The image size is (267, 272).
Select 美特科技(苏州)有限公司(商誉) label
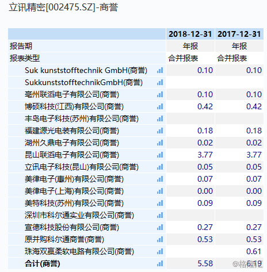click(x=74, y=203)
